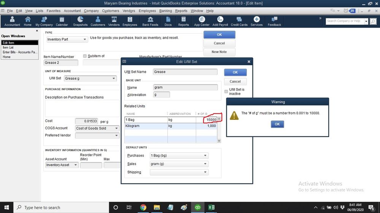Open the Services icon

[x=257, y=21]
